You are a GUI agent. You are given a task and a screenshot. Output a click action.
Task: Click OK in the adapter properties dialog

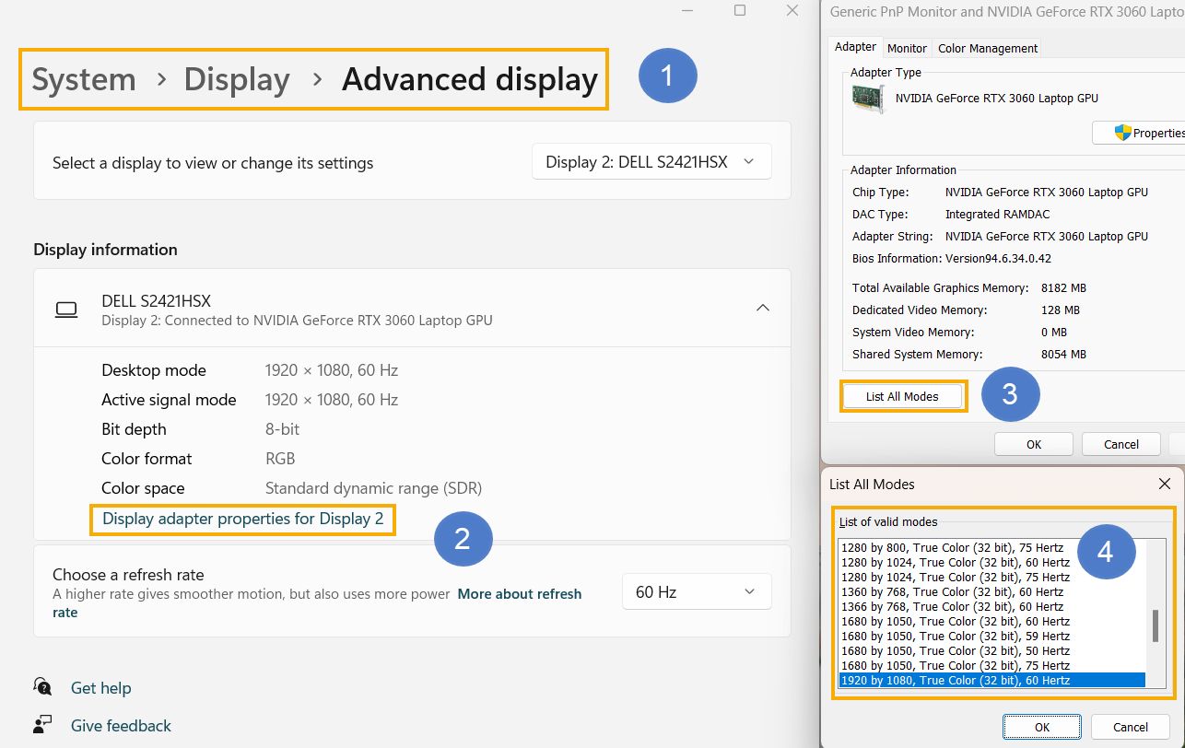[x=1034, y=444]
